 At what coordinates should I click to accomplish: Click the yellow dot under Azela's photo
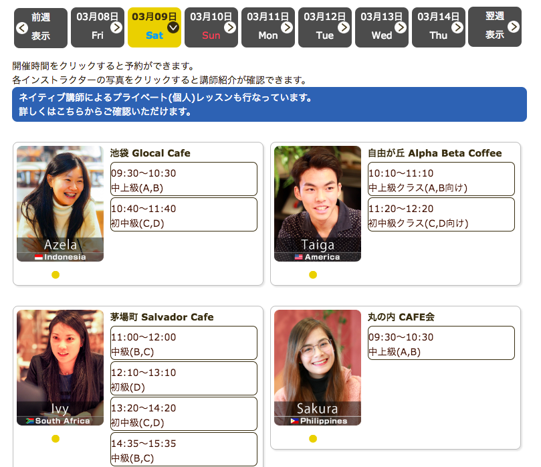pyautogui.click(x=56, y=274)
